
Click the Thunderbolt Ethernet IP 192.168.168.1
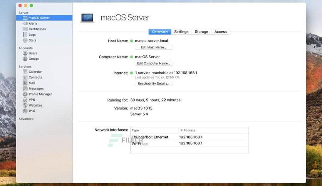tap(191, 137)
